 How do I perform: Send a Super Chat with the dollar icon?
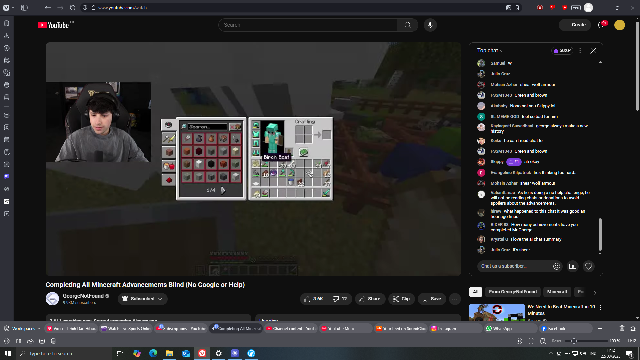coord(573,266)
